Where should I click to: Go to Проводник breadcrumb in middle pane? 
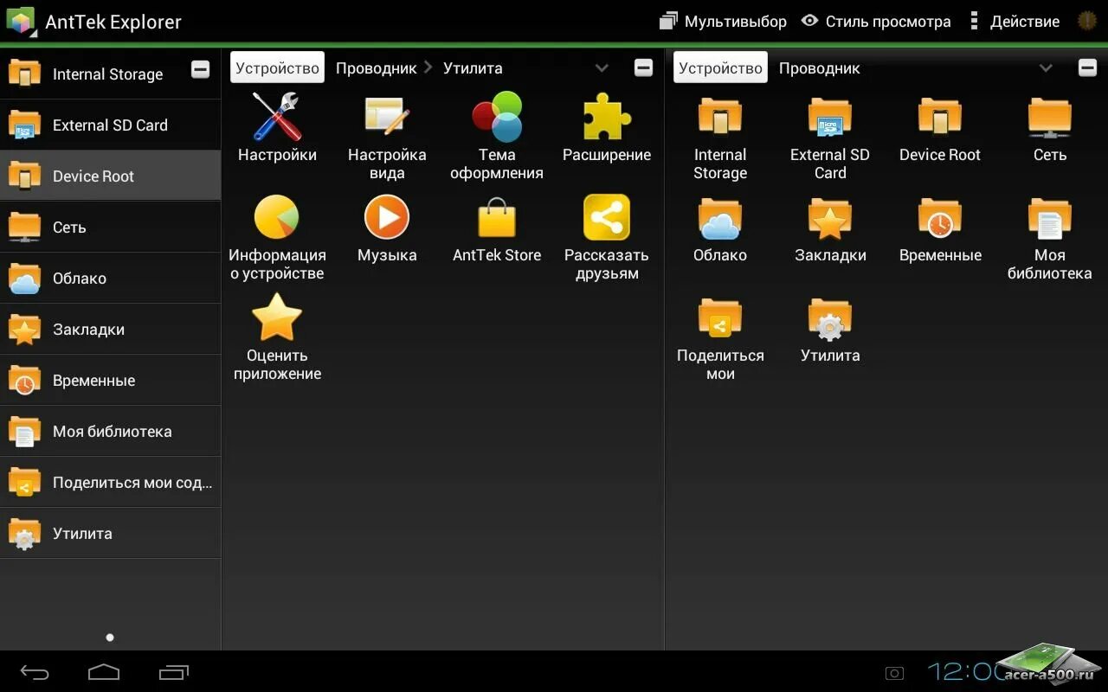point(376,67)
